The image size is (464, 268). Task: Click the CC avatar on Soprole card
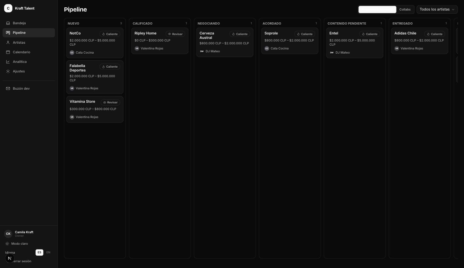coord(267,48)
